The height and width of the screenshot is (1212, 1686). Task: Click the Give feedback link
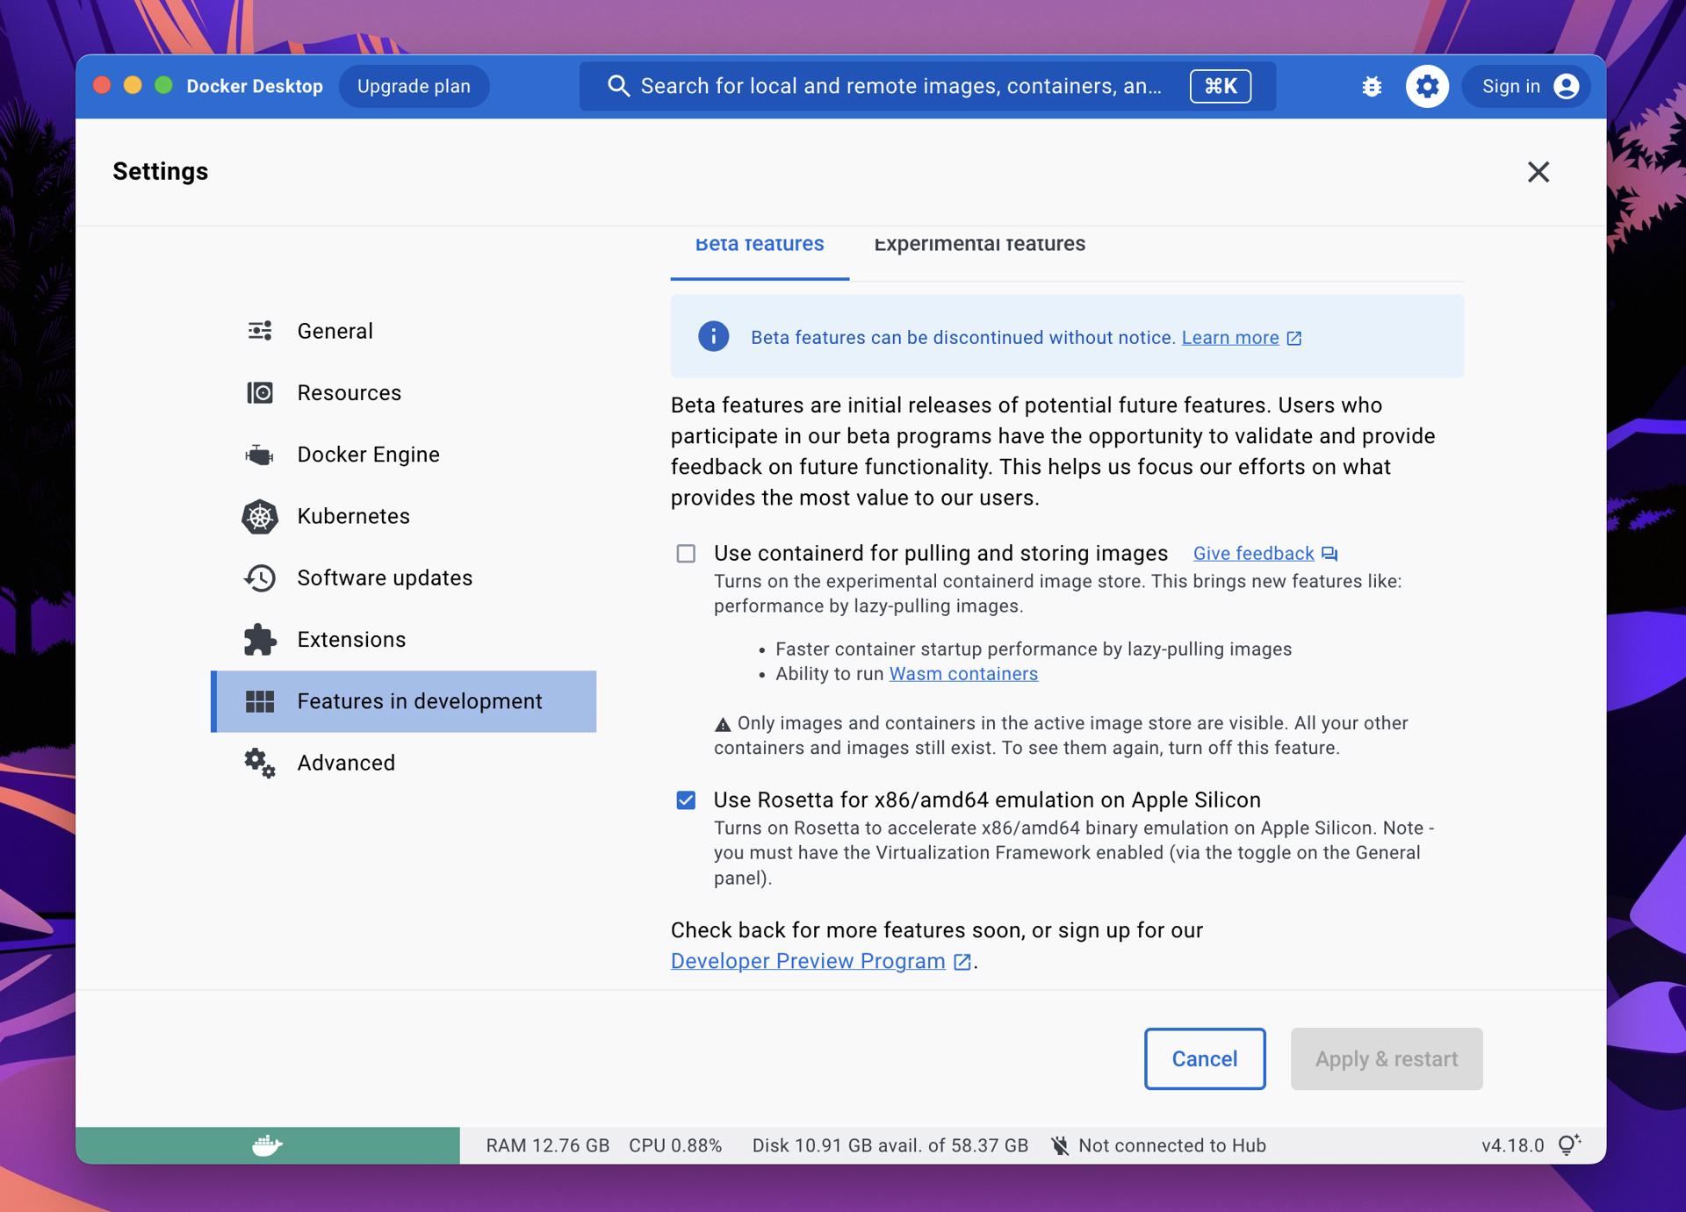click(1253, 554)
